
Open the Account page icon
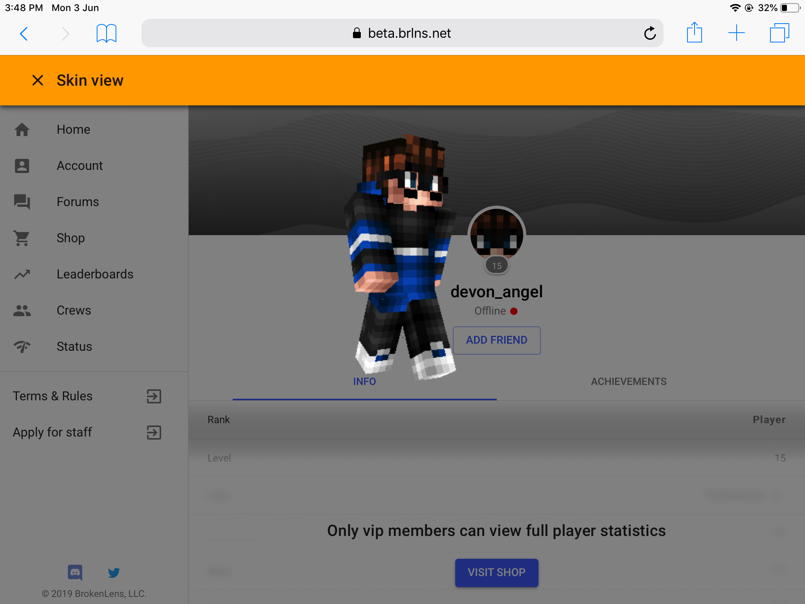(22, 166)
